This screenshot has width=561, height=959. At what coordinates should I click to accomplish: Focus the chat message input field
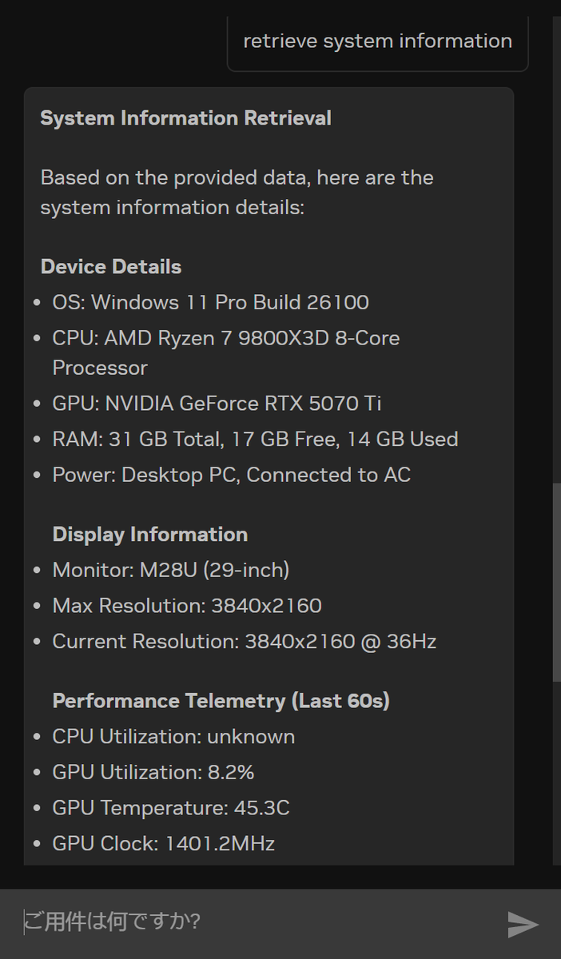pos(256,922)
